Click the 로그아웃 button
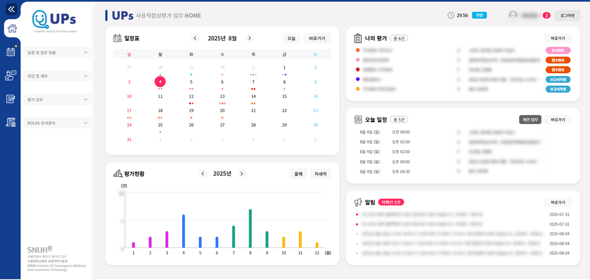This screenshot has height=280, width=590. (x=567, y=15)
